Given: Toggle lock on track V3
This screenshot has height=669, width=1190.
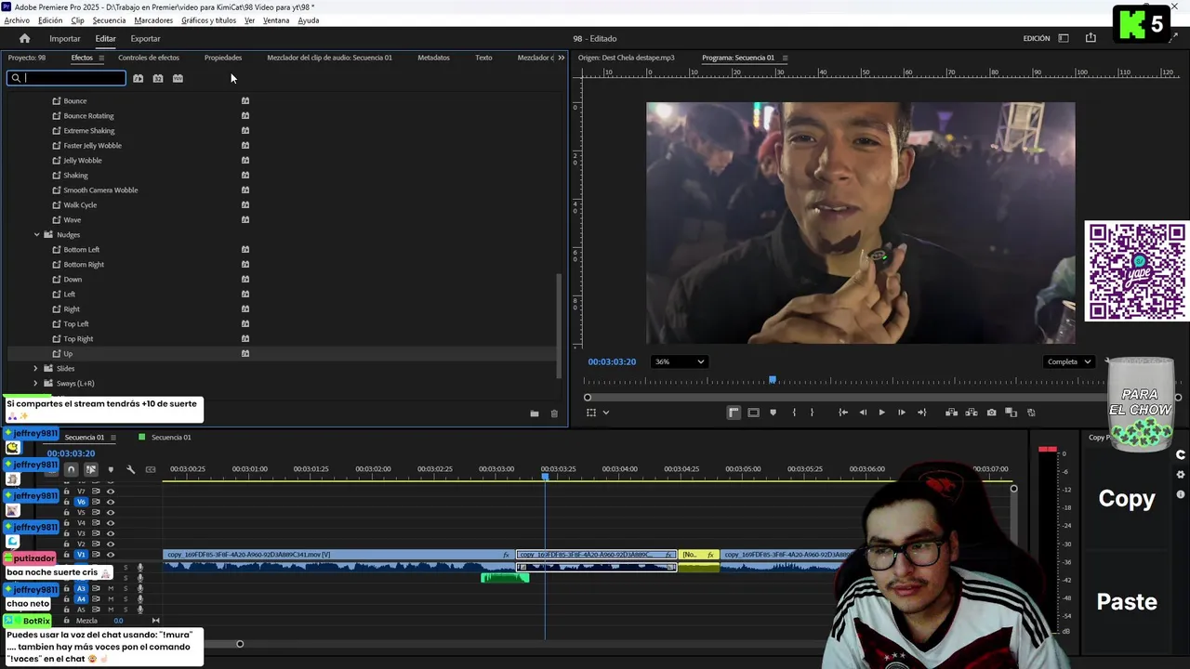Looking at the screenshot, I should click(x=66, y=533).
